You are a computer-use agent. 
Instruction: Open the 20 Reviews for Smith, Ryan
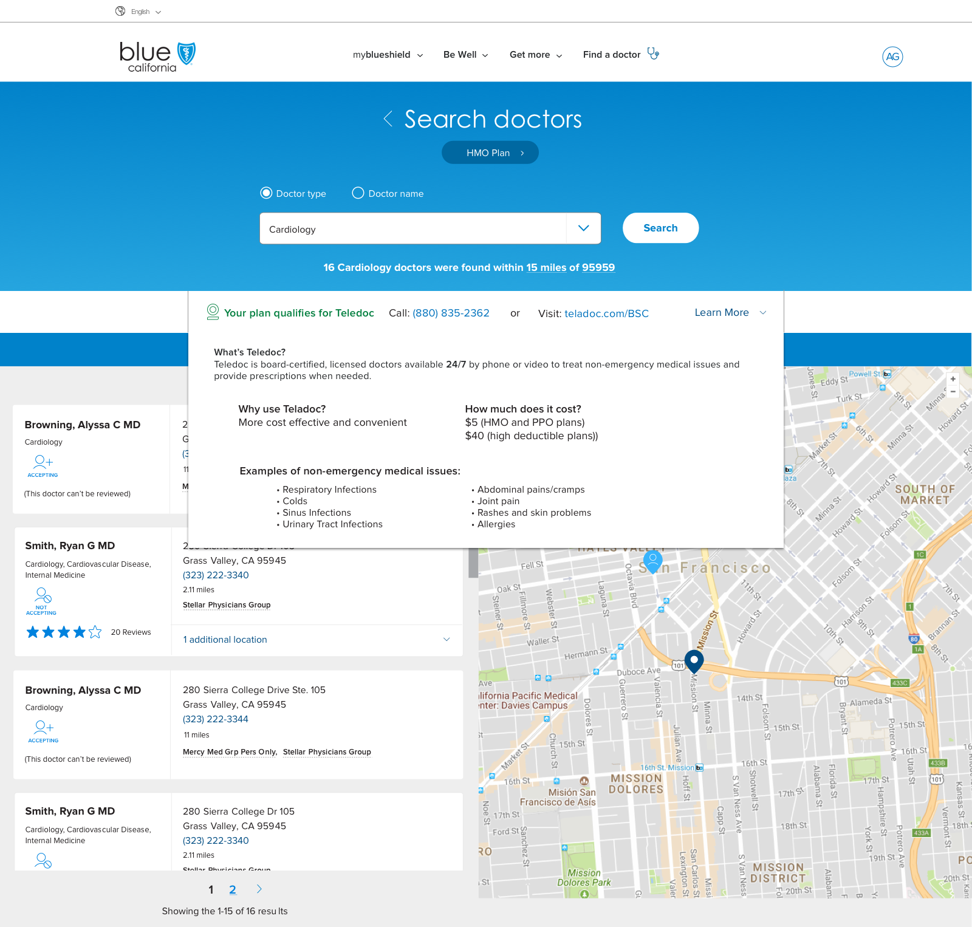pos(131,632)
